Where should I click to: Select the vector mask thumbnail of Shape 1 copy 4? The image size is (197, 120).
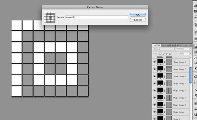(169, 90)
